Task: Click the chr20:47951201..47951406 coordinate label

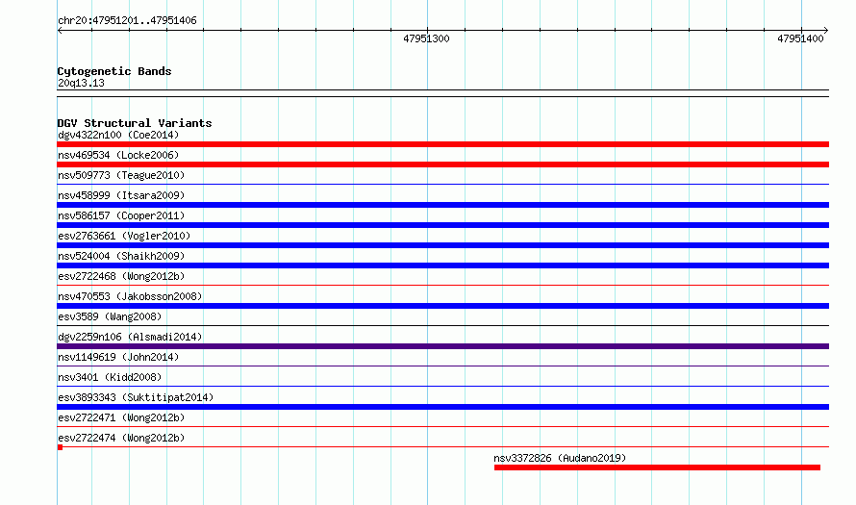Action: point(127,21)
